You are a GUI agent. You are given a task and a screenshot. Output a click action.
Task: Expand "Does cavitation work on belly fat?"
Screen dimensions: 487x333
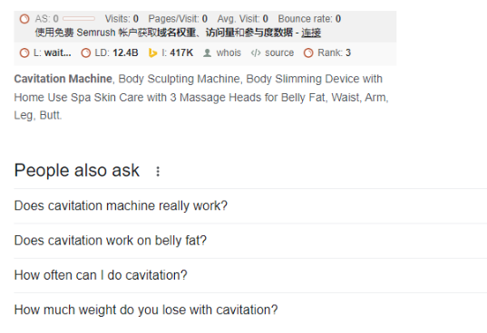tap(250, 241)
